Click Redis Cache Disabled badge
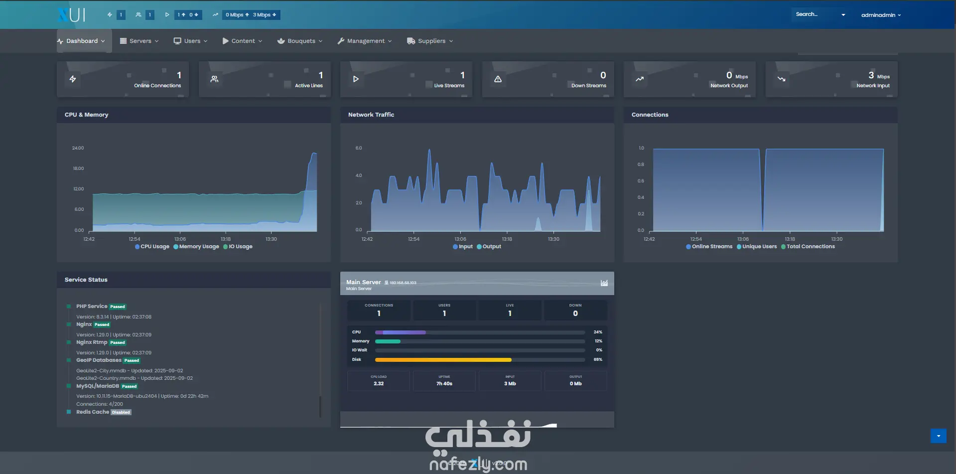The image size is (956, 474). [121, 413]
